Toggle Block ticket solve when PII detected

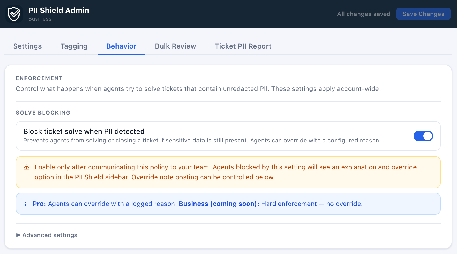[x=423, y=136]
